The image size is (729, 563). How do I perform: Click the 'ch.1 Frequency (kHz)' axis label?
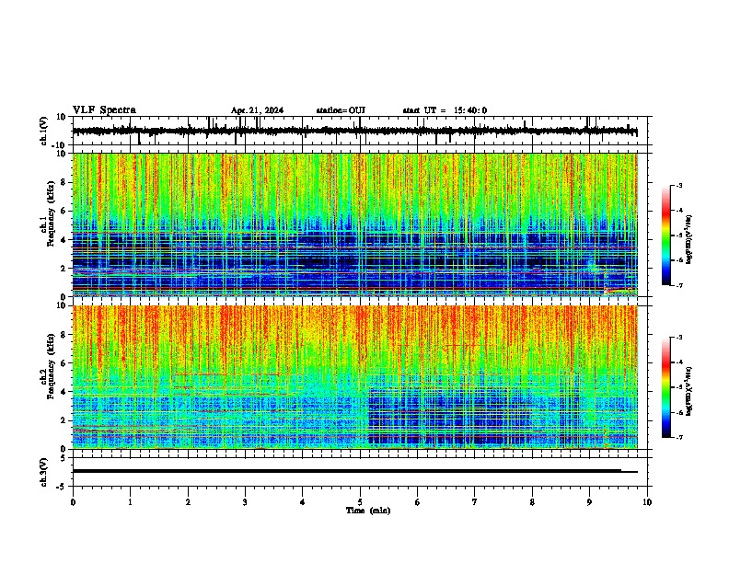pyautogui.click(x=49, y=213)
